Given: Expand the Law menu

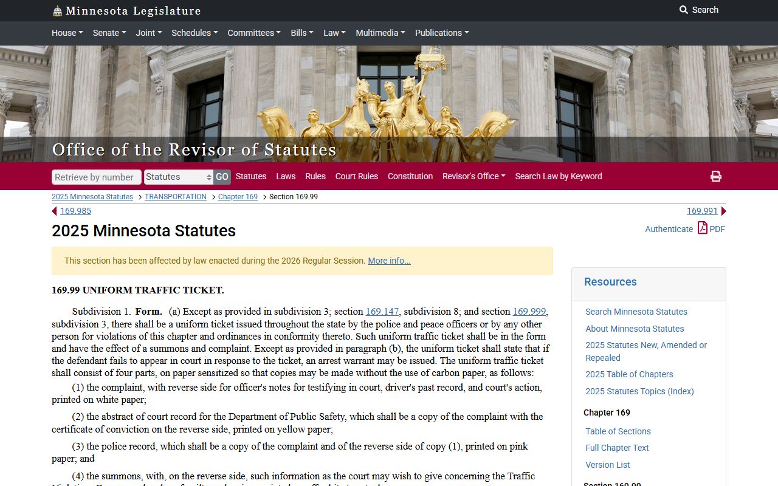Looking at the screenshot, I should [x=334, y=33].
